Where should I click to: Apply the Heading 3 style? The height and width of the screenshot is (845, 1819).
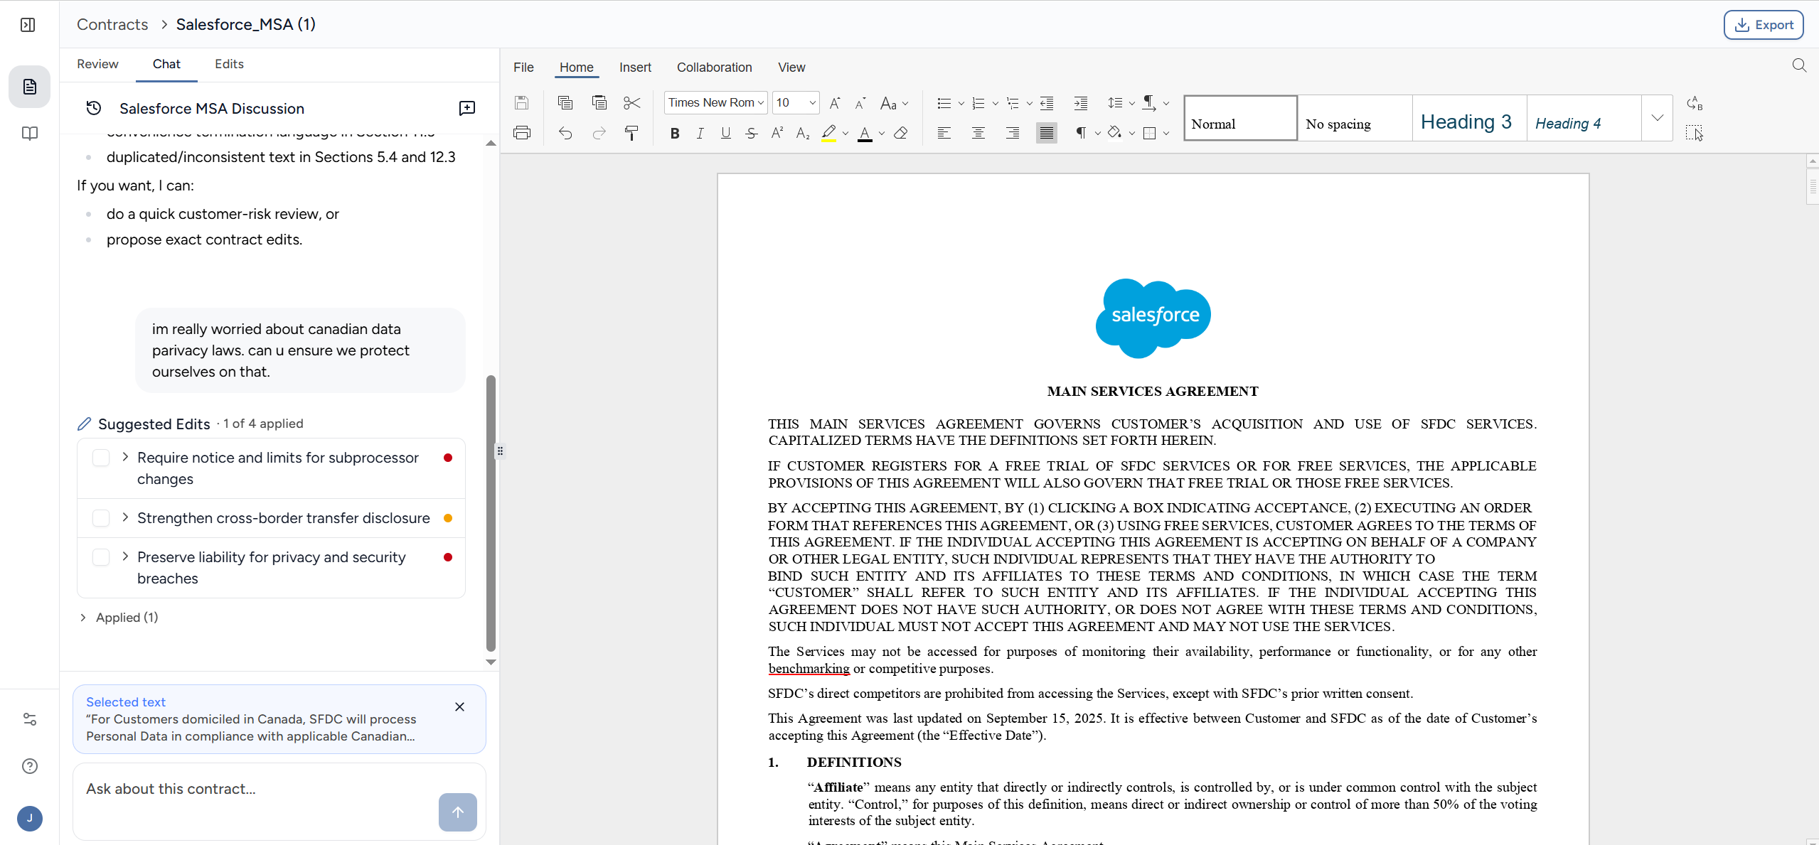1466,122
